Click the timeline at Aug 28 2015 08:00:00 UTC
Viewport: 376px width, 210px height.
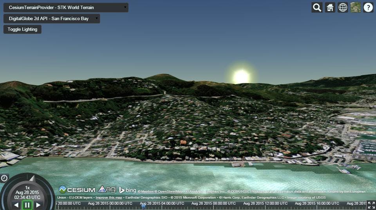[213, 203]
